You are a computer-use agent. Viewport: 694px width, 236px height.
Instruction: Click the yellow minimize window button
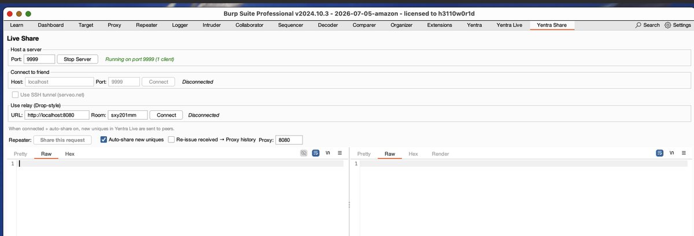(x=18, y=13)
